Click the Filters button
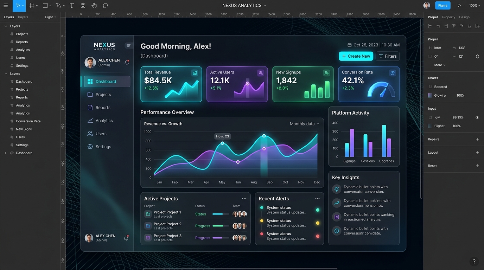 pyautogui.click(x=388, y=56)
